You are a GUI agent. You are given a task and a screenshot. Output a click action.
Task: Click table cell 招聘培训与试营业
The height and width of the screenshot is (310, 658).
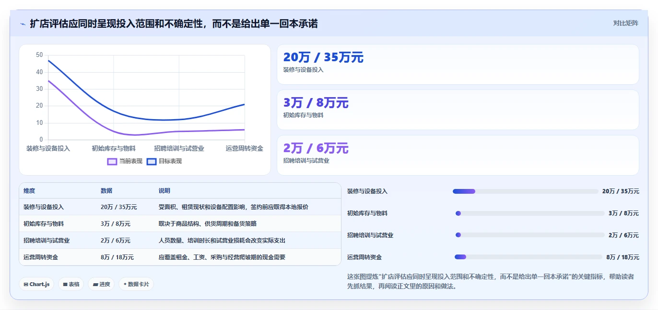pyautogui.click(x=47, y=241)
